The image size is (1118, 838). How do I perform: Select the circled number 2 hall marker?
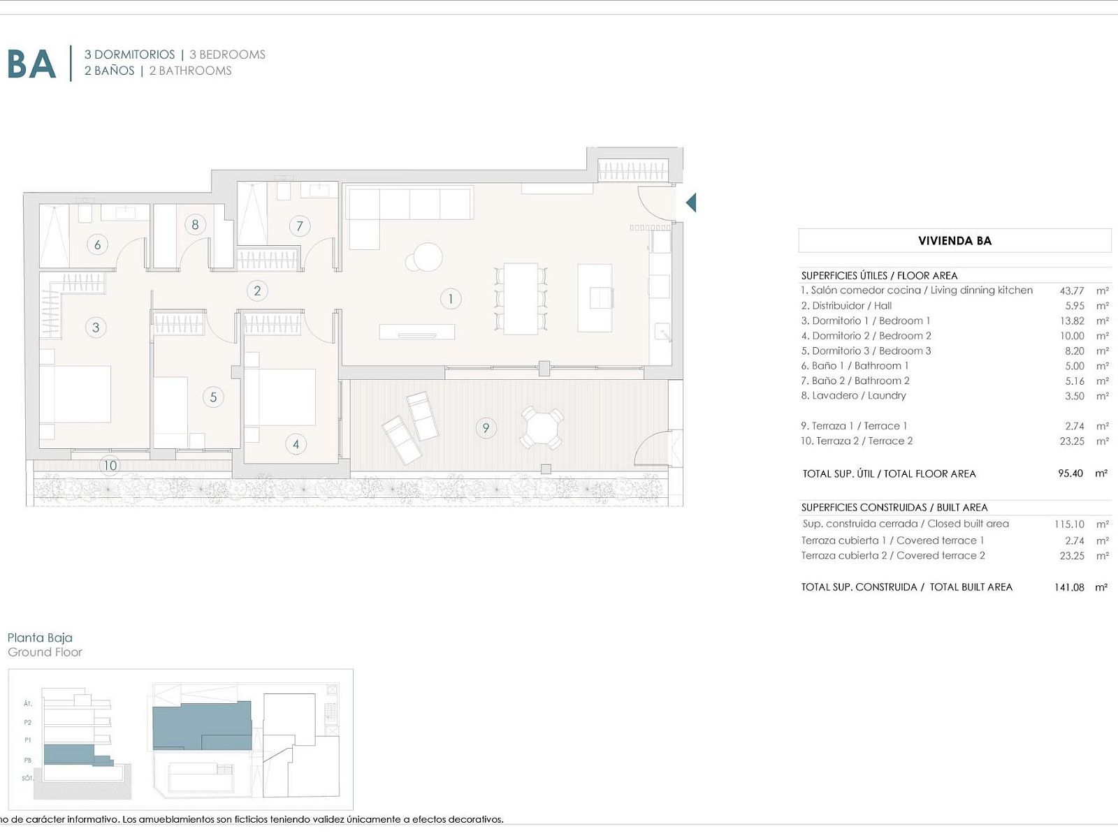pyautogui.click(x=257, y=291)
